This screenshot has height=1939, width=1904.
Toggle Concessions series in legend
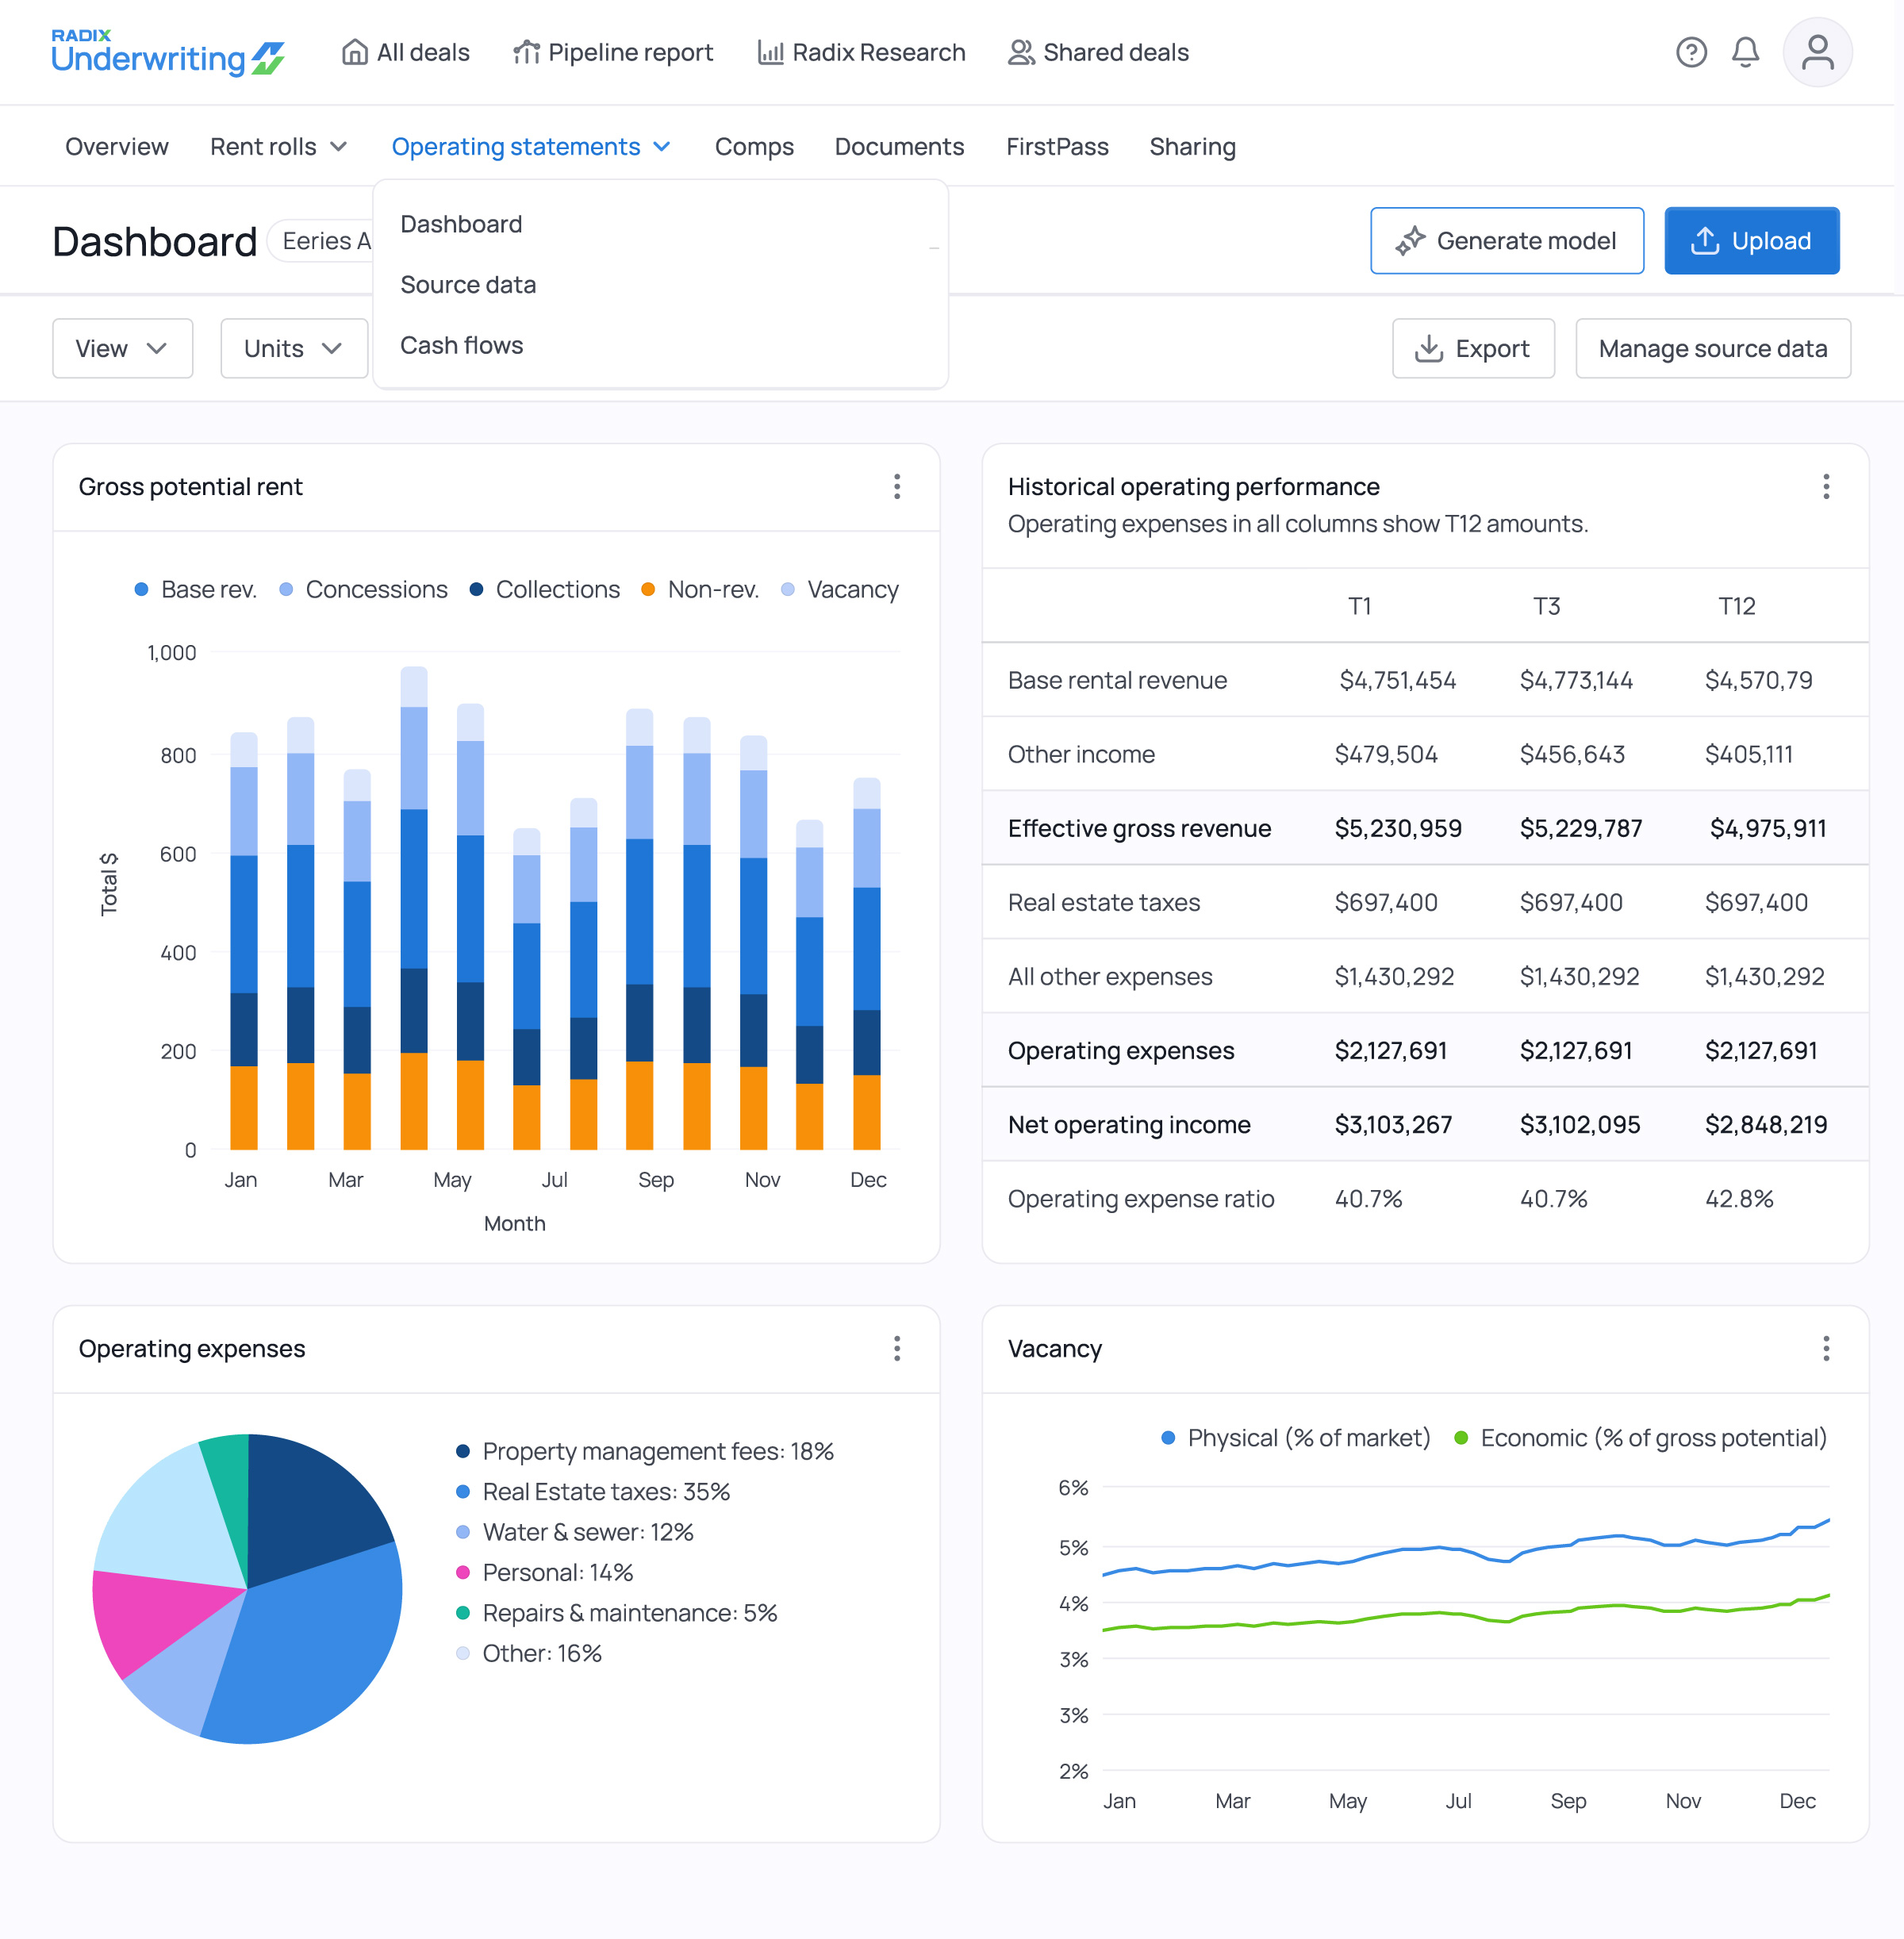[x=363, y=589]
